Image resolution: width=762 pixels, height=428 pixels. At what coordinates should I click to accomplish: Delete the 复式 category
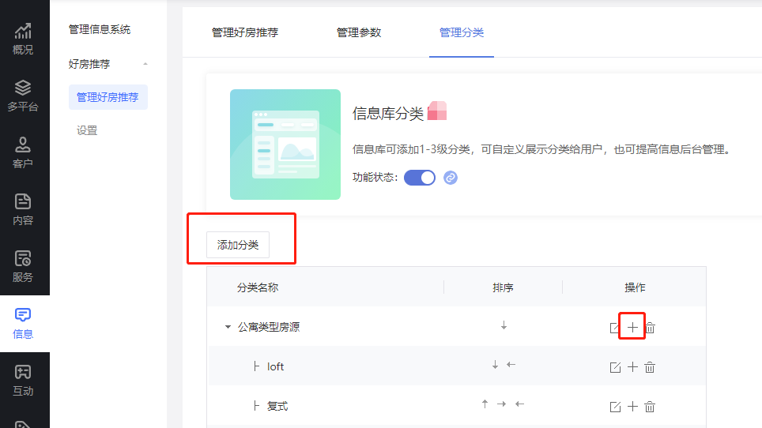pyautogui.click(x=650, y=406)
